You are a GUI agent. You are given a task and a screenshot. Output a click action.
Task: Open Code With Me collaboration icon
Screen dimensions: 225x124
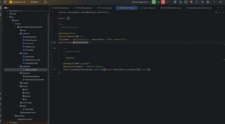coord(181,2)
